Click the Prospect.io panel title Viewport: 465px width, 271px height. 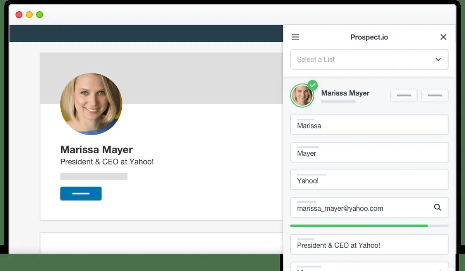tap(369, 37)
